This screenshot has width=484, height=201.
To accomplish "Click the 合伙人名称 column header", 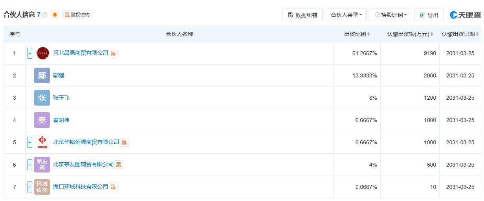I will click(x=180, y=34).
